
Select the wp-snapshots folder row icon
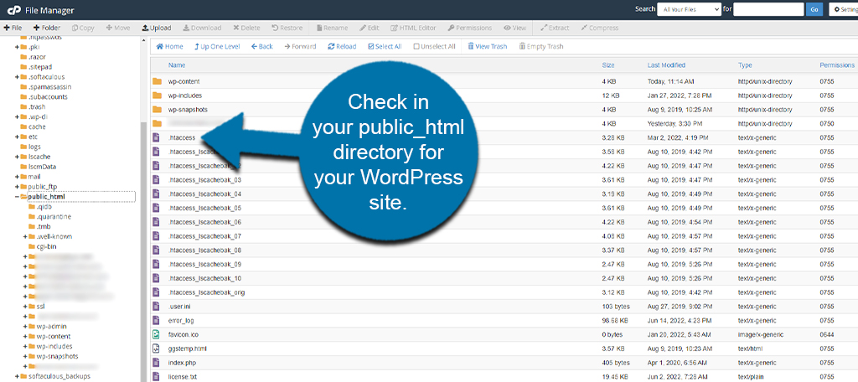[x=157, y=110]
